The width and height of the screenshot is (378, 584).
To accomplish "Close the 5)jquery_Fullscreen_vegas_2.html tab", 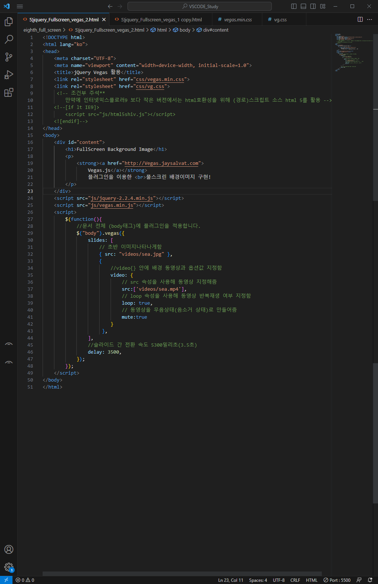I will pos(104,20).
